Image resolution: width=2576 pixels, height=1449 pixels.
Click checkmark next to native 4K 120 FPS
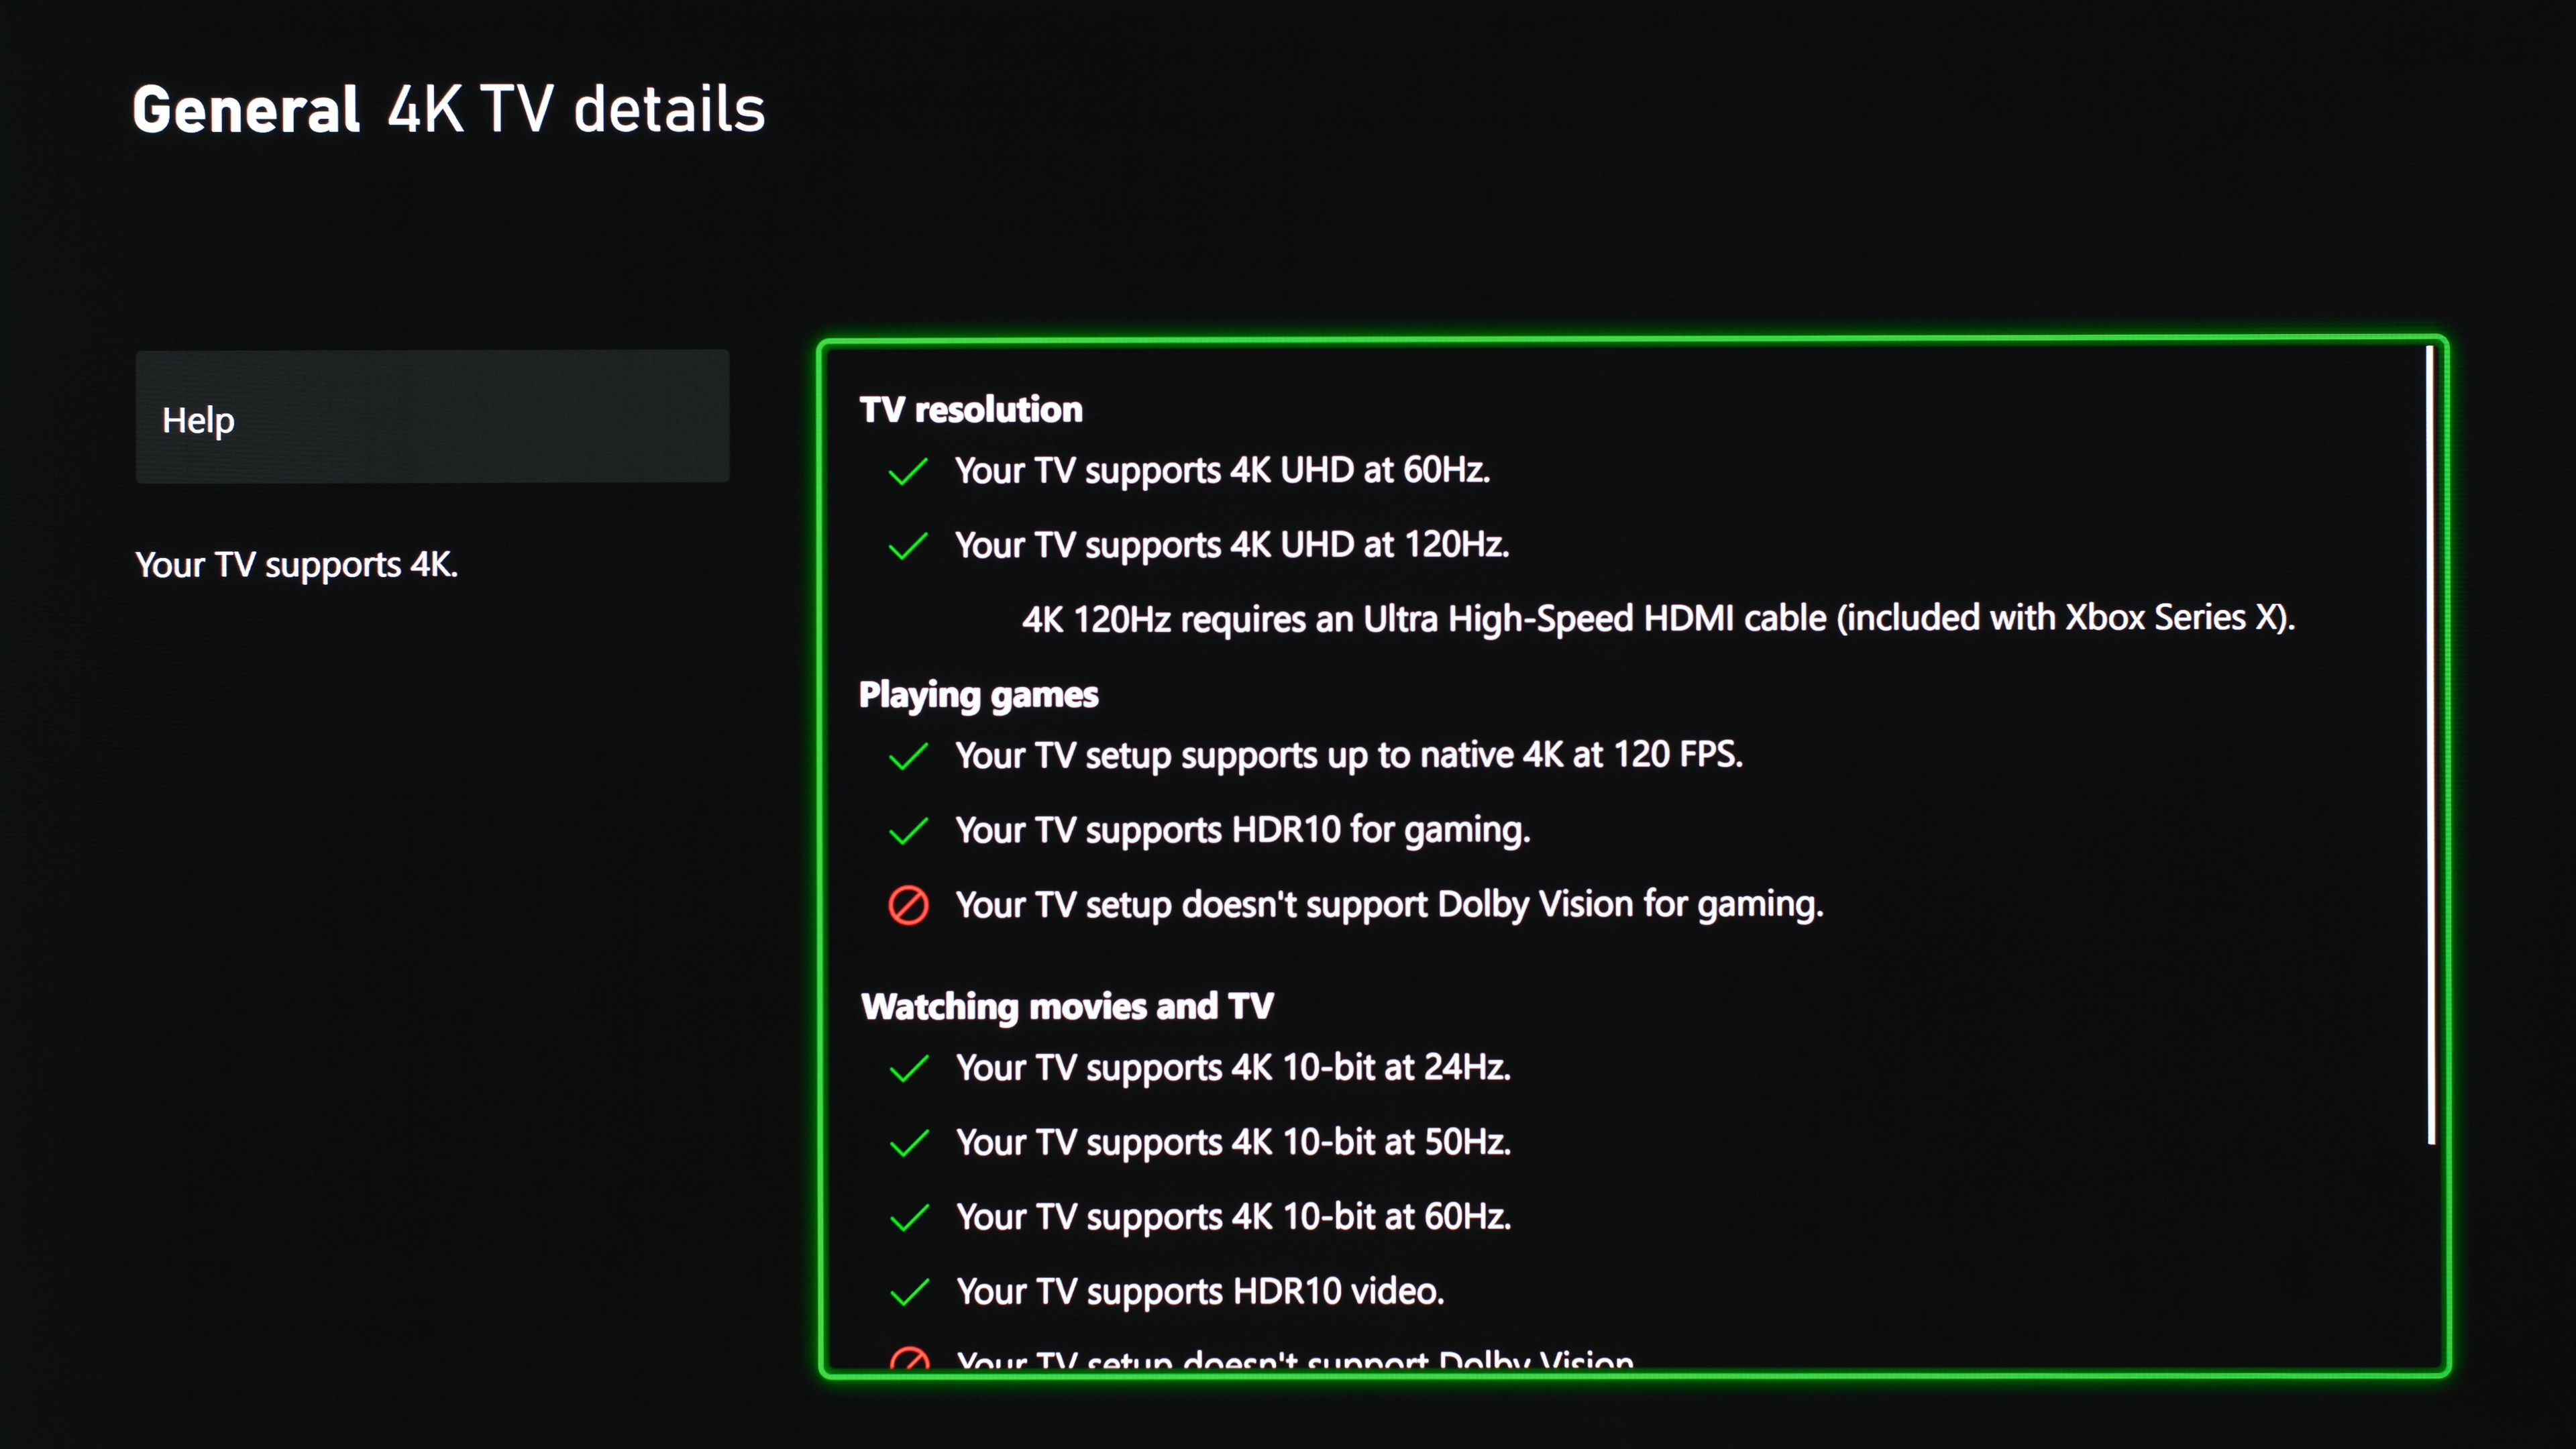coord(908,756)
